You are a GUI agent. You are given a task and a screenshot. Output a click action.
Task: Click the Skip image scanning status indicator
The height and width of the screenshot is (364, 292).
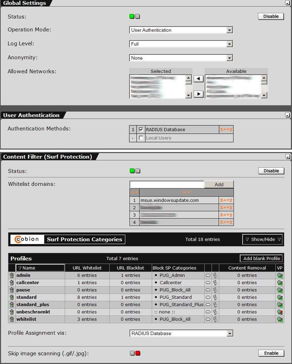tap(135, 353)
